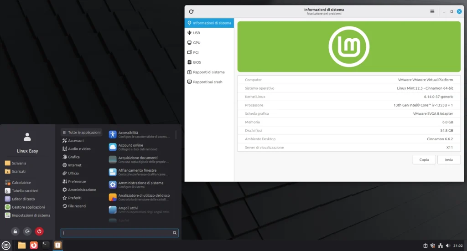This screenshot has height=251, width=467.
Task: Click the user avatar icon in menu
Action: 27,137
